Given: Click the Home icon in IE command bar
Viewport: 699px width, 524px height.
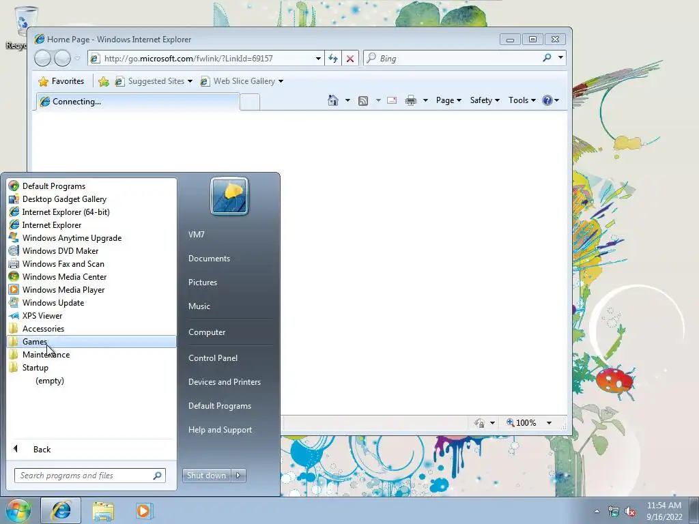Looking at the screenshot, I should click(x=333, y=100).
